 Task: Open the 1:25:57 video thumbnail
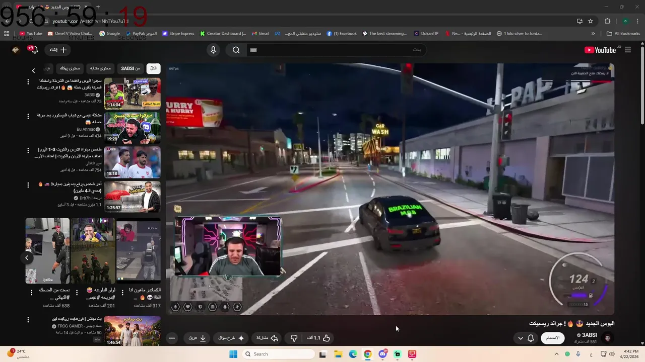point(132,197)
